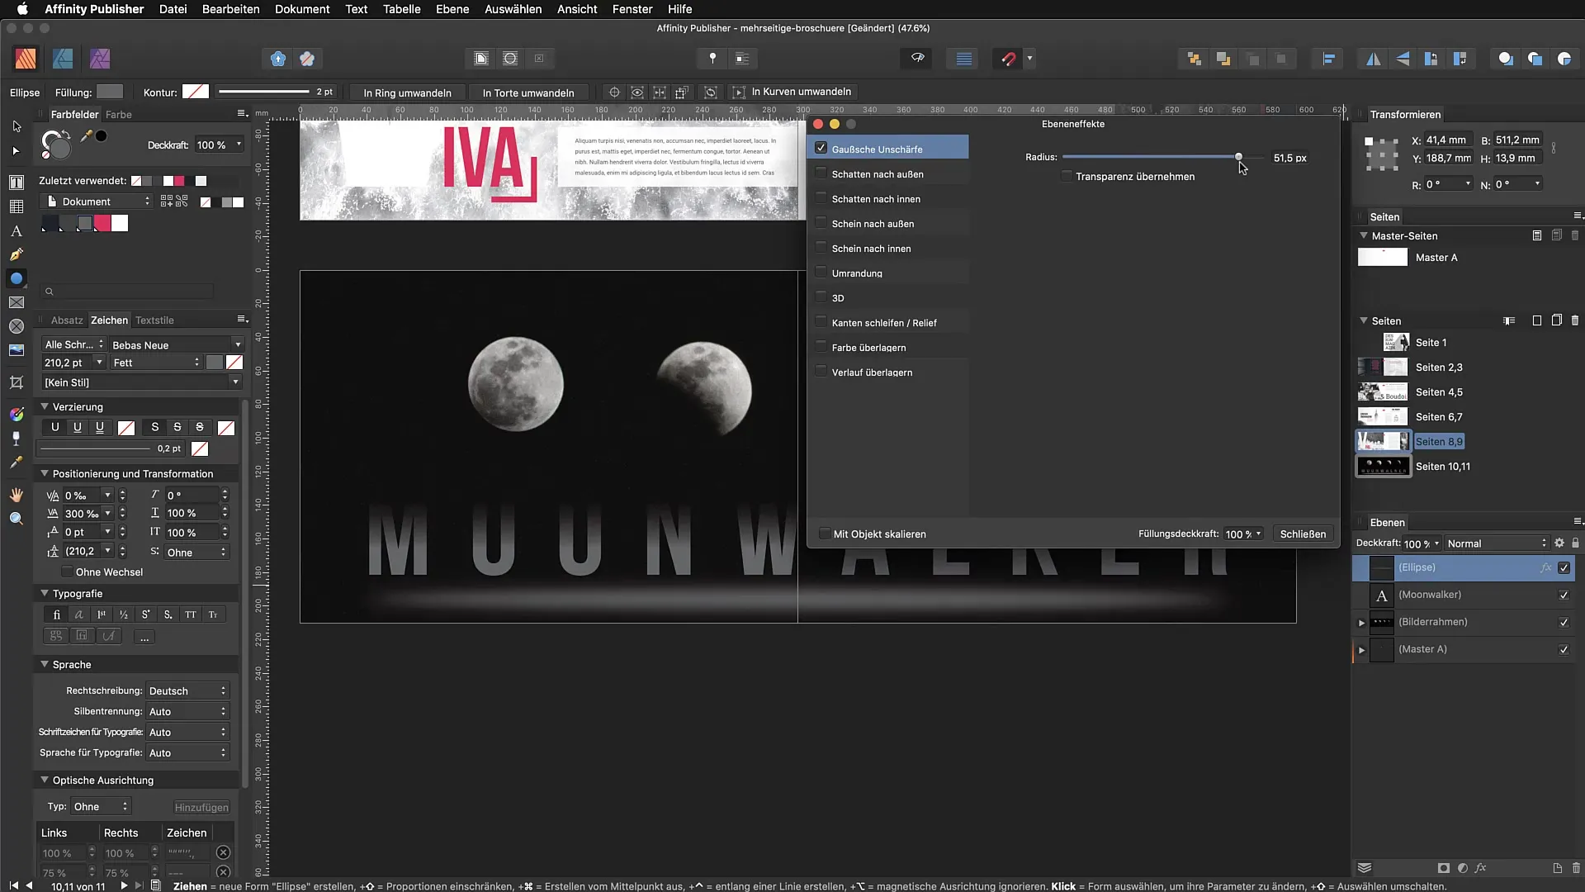Toggle snapping magnet icon
This screenshot has height=892, width=1585.
point(1008,59)
